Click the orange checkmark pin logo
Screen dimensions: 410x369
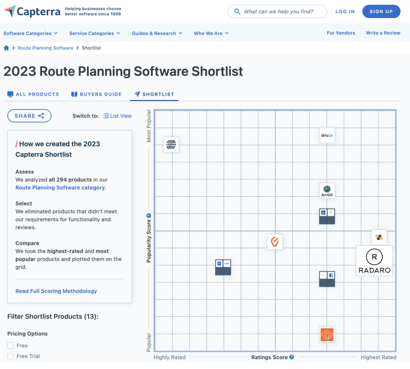point(275,242)
